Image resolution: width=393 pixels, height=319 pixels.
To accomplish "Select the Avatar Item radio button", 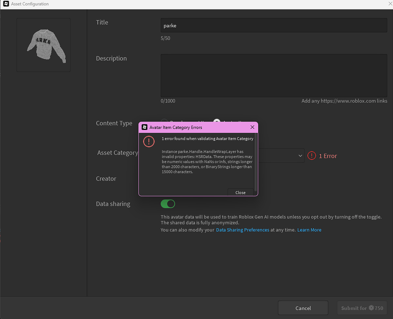I will coord(216,121).
